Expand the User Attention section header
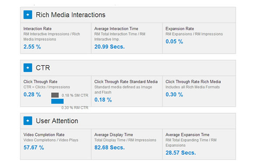Screen dimensions: 257x166 point(128,121)
